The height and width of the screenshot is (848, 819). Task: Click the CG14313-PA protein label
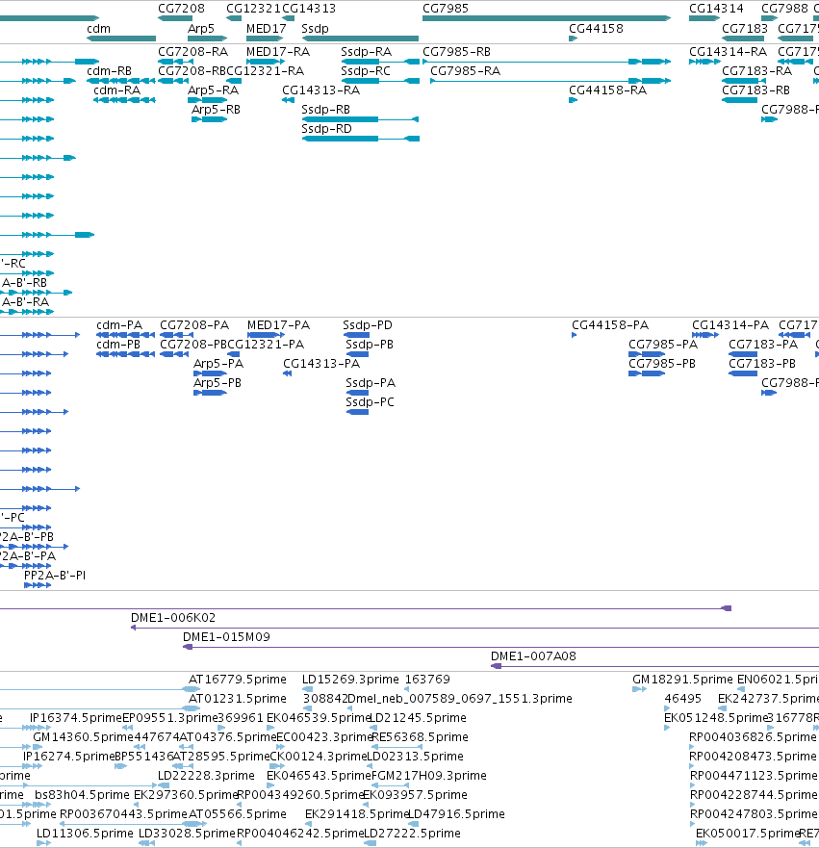click(321, 364)
